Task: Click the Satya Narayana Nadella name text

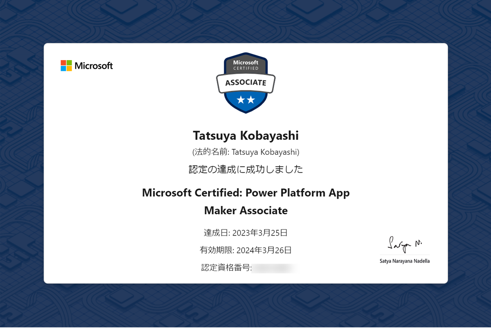Action: click(x=405, y=261)
